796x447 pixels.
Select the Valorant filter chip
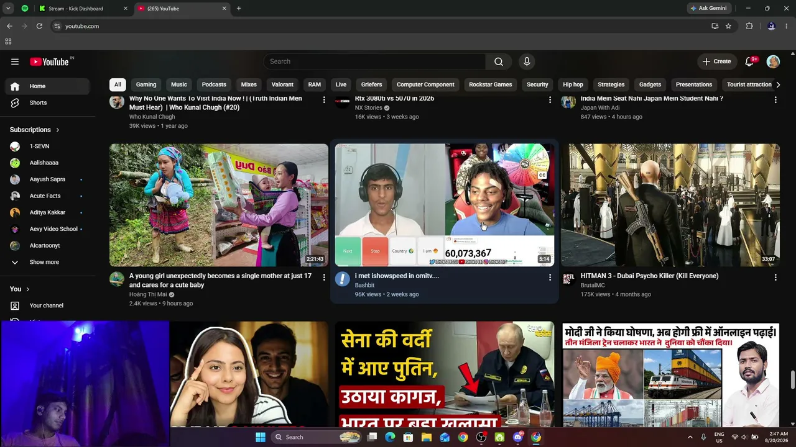tap(282, 84)
